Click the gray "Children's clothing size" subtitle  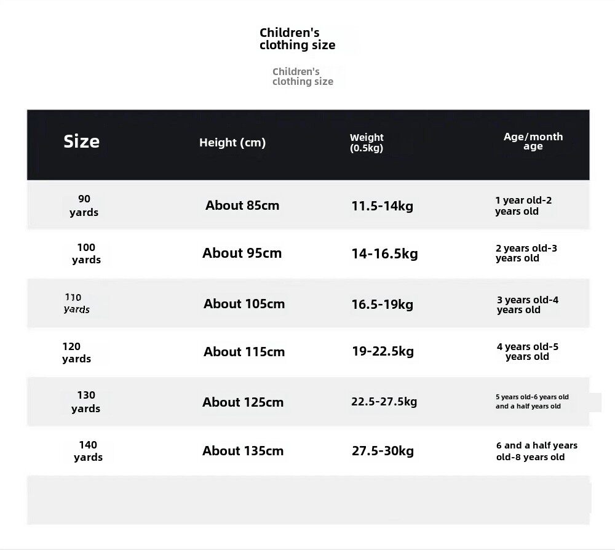pos(303,76)
